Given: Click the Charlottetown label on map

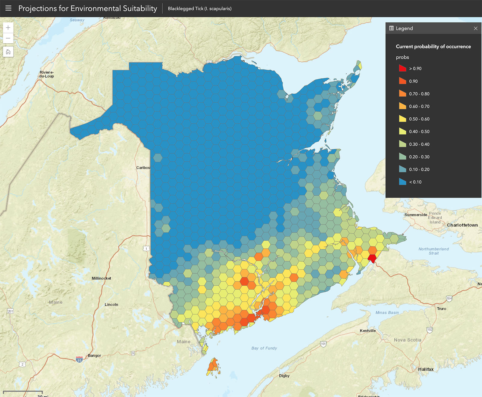Looking at the screenshot, I should tap(462, 225).
